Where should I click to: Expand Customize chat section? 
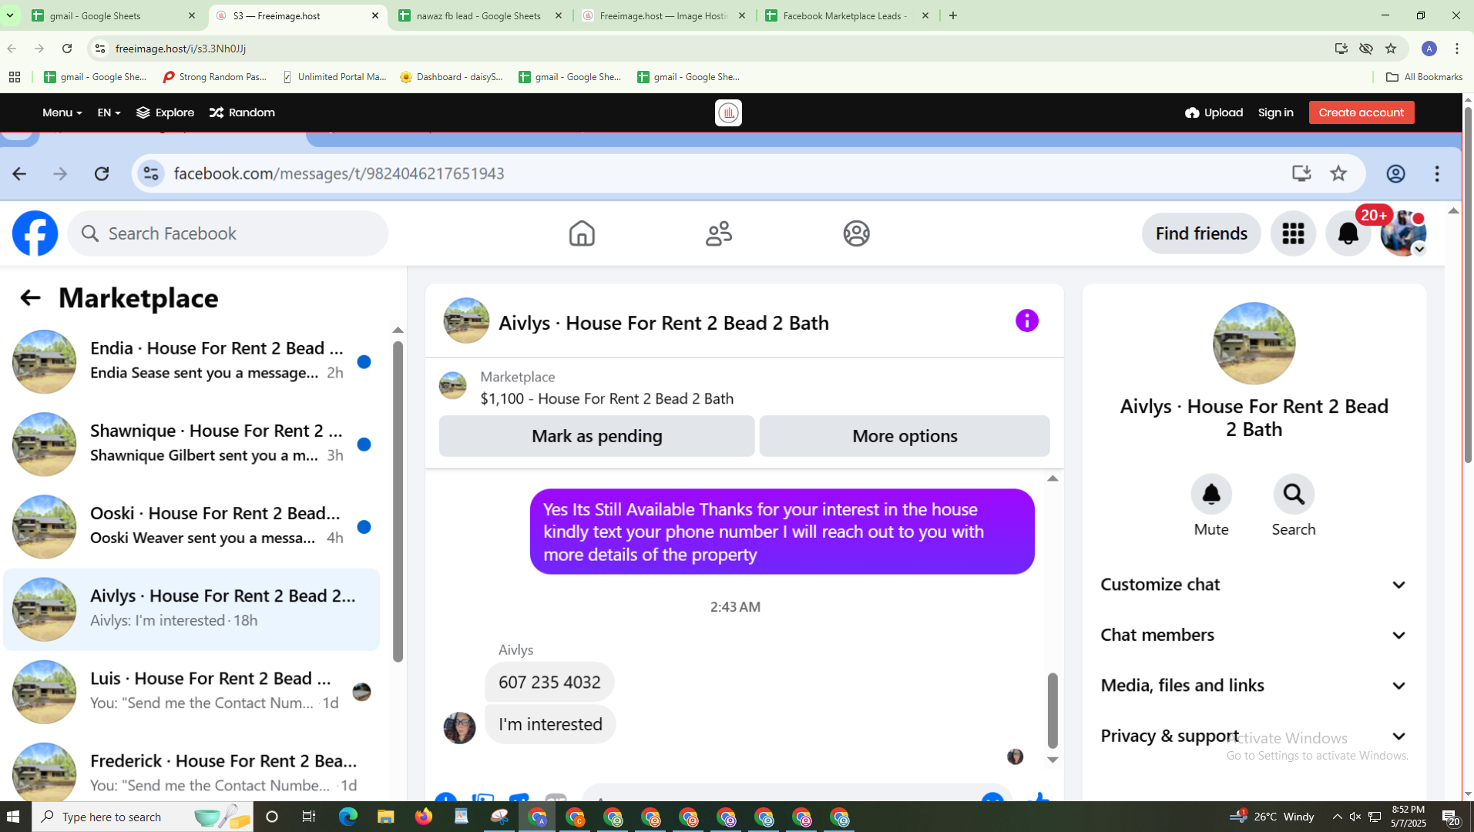click(x=1254, y=585)
